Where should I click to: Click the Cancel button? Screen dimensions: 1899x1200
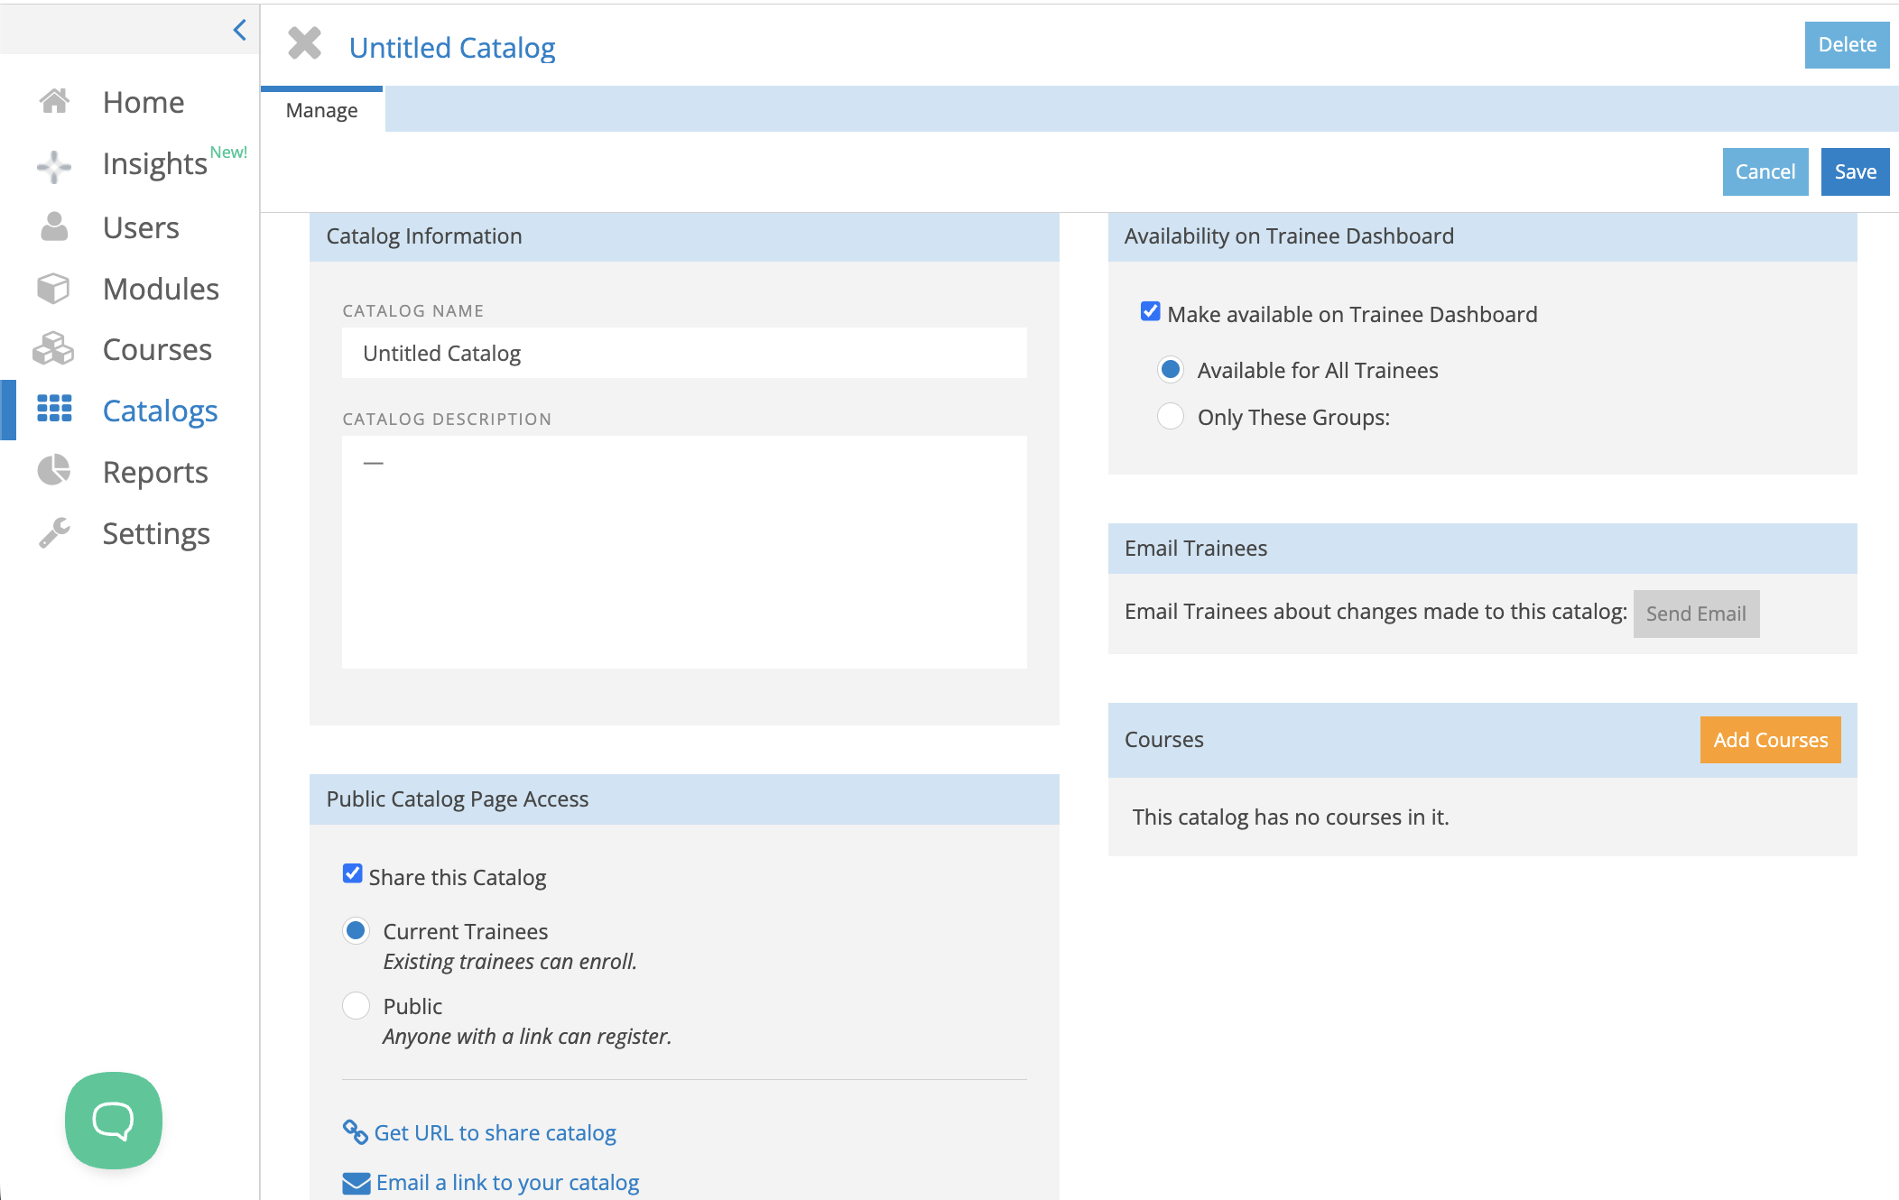point(1765,171)
